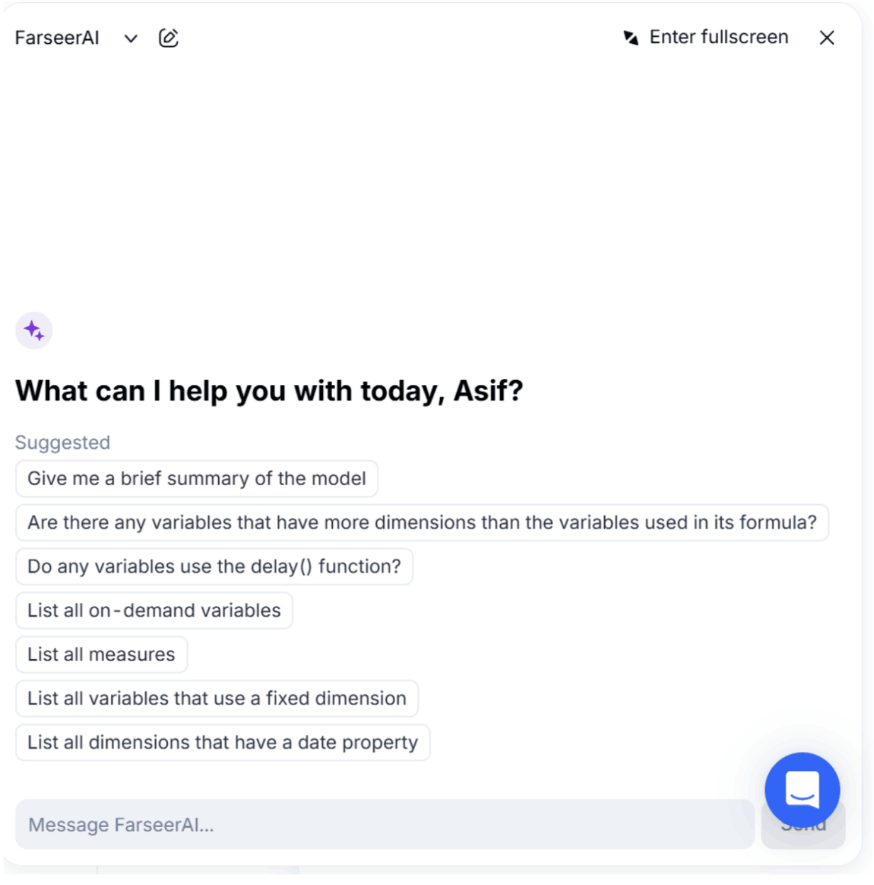The height and width of the screenshot is (885, 874).
Task: Open the blue chat bubble widget
Action: tap(802, 789)
